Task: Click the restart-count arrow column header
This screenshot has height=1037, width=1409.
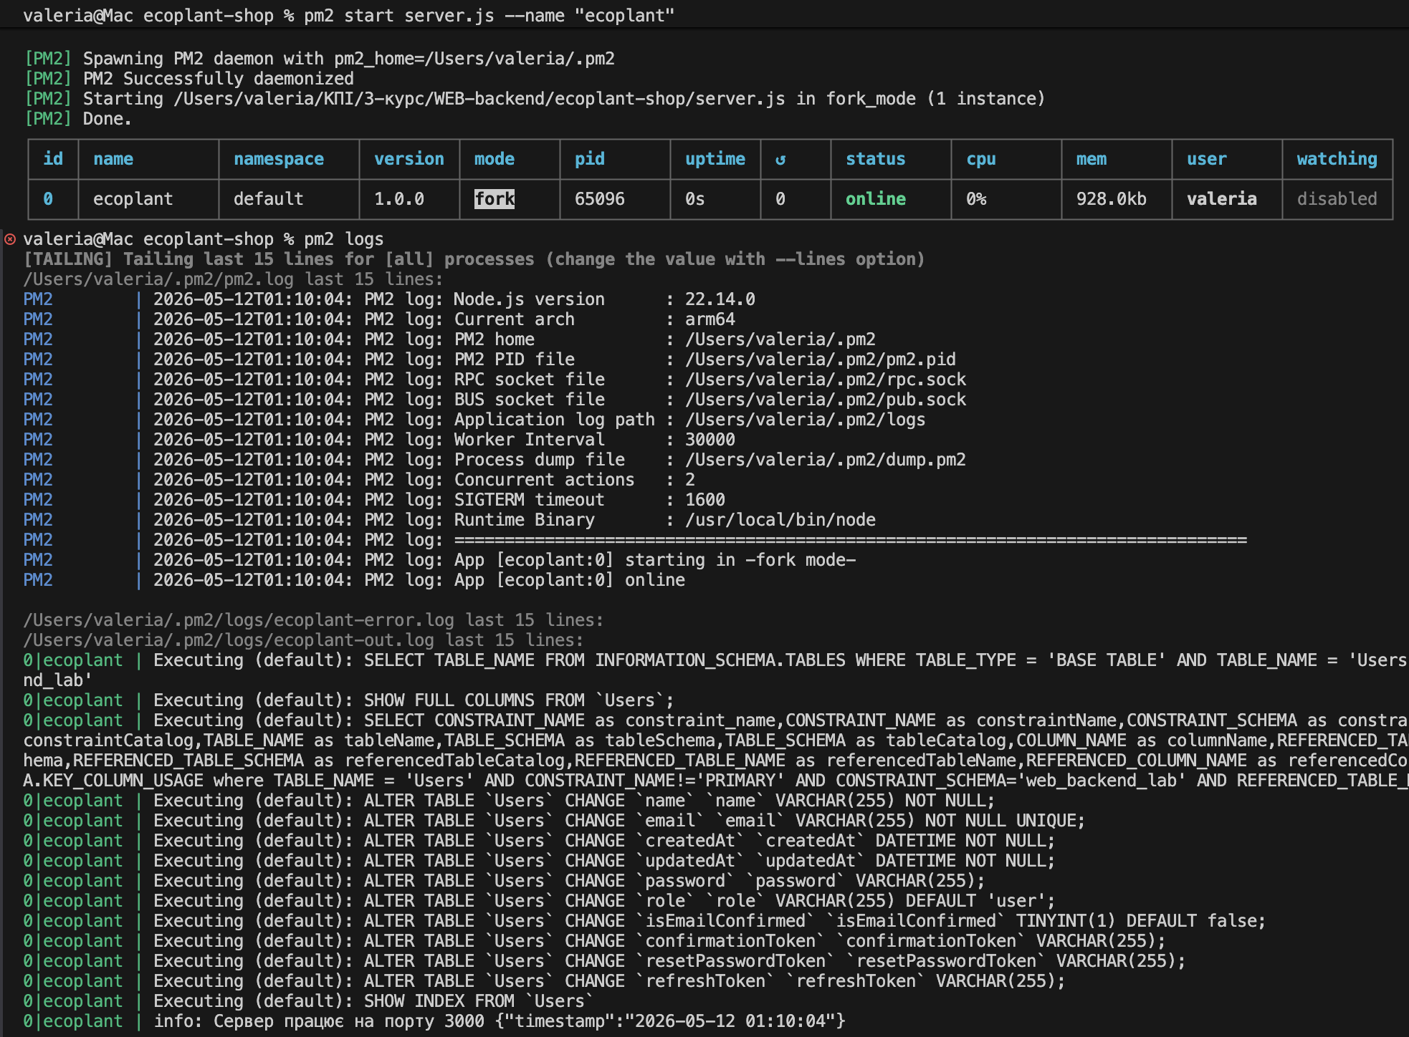Action: click(780, 160)
